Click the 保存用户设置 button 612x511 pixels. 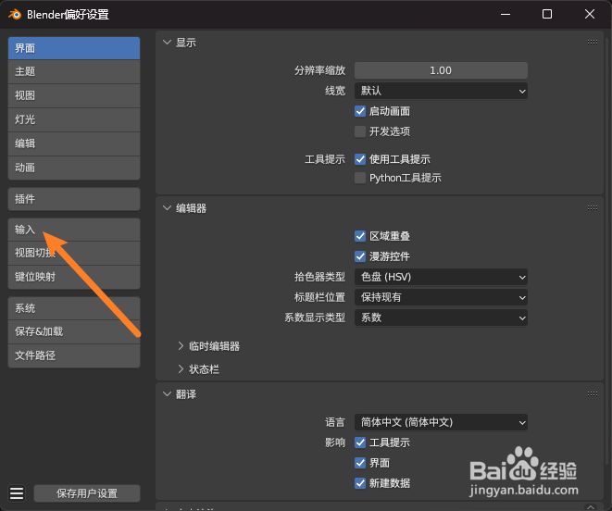tap(87, 493)
